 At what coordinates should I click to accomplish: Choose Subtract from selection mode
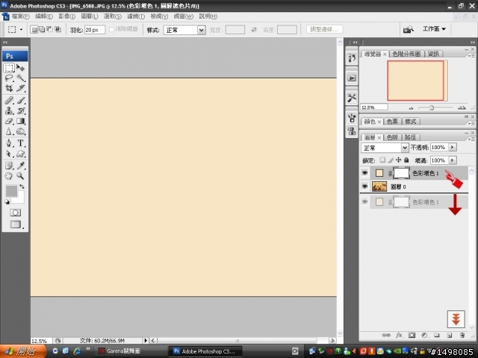[50, 29]
